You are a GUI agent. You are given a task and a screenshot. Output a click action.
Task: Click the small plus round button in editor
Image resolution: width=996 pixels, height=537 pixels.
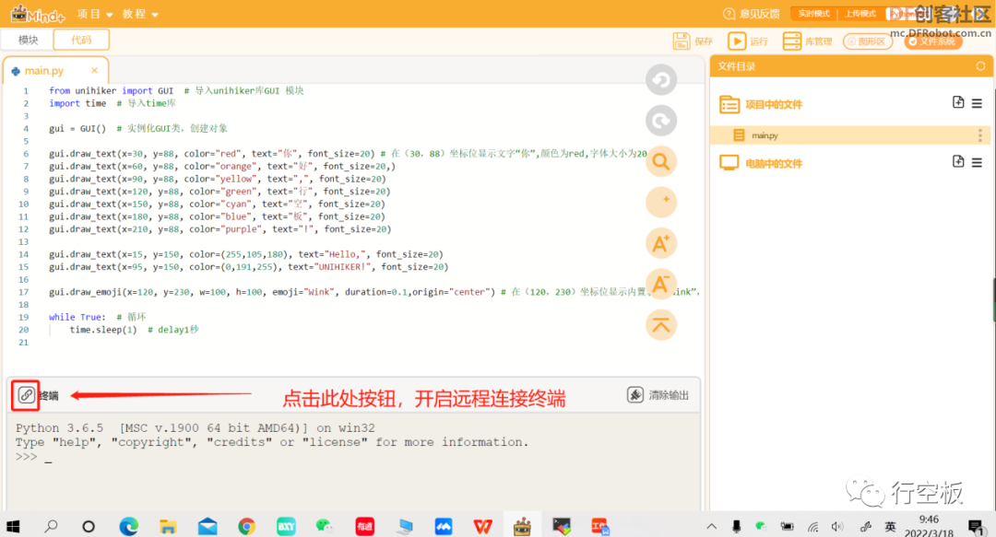[x=660, y=203]
